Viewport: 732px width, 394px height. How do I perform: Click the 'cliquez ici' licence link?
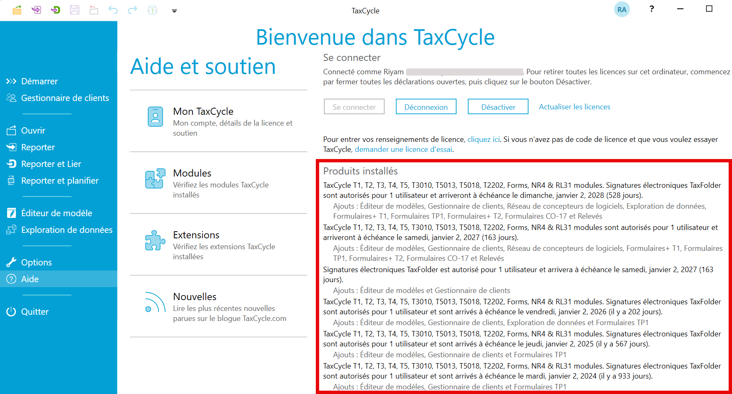pyautogui.click(x=484, y=139)
